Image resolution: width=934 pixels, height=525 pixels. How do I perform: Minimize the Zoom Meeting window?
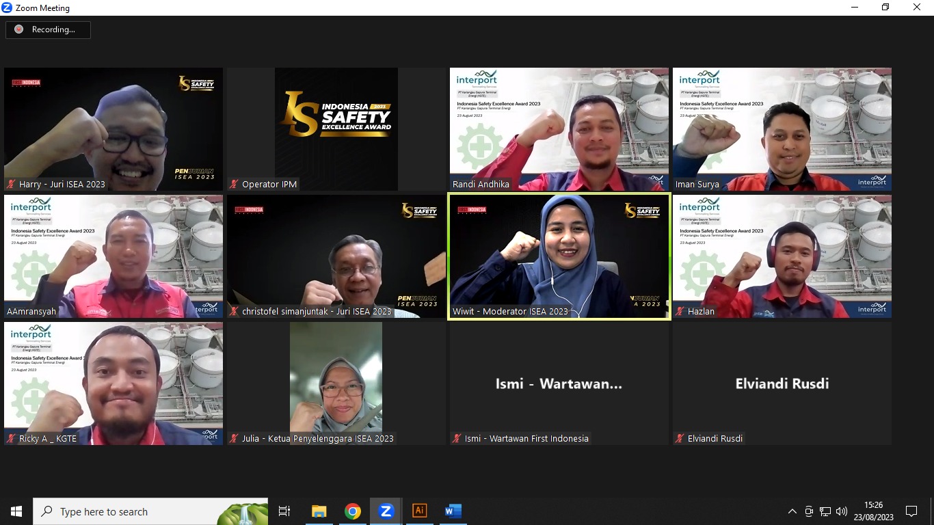click(x=855, y=8)
